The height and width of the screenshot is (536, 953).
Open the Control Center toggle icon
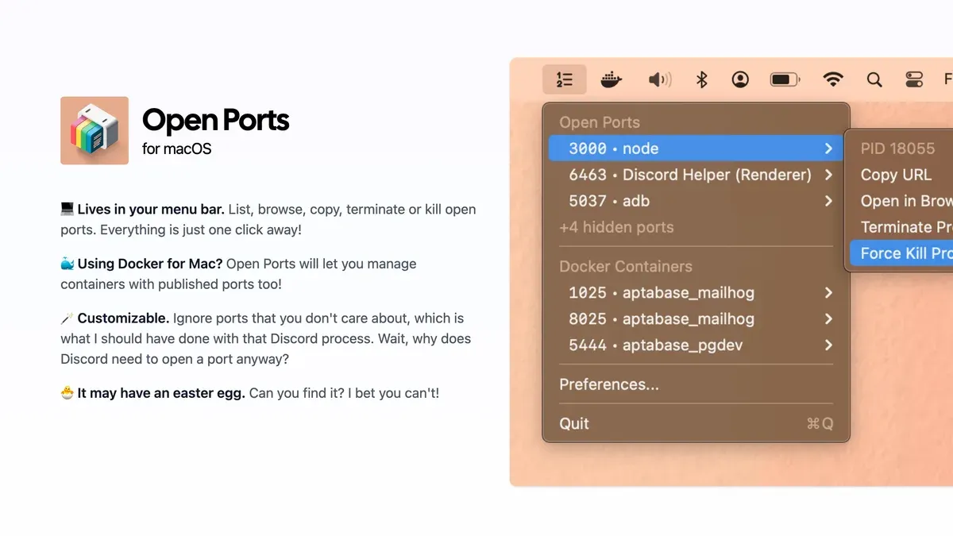pos(914,79)
